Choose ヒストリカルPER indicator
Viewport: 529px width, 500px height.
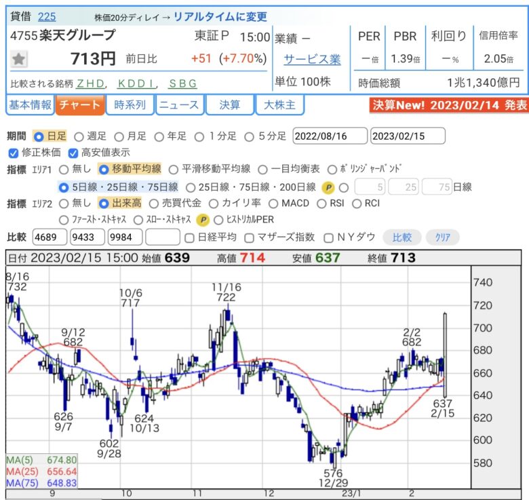[218, 220]
